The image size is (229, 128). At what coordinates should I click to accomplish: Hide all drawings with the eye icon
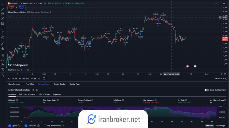click(x=3, y=69)
